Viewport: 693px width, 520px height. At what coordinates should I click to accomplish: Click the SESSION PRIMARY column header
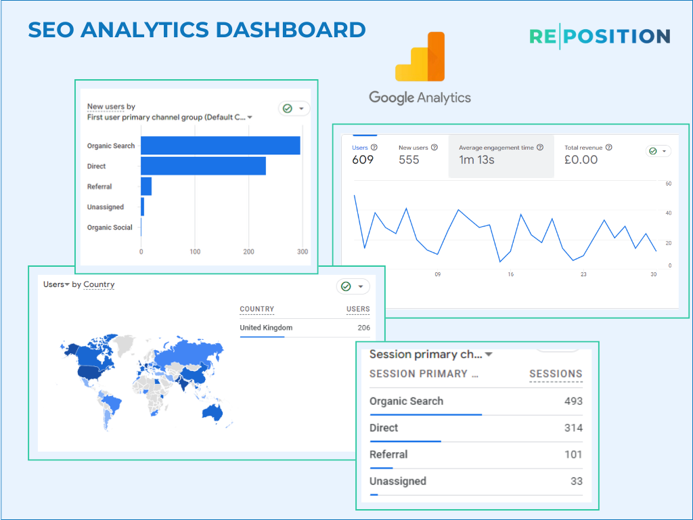424,374
